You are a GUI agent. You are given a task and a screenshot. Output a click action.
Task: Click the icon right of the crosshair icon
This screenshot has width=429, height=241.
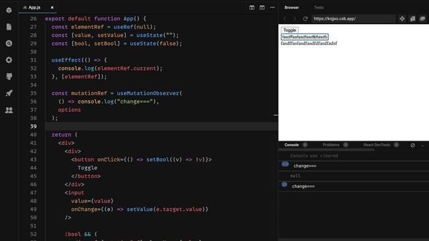pos(413,19)
